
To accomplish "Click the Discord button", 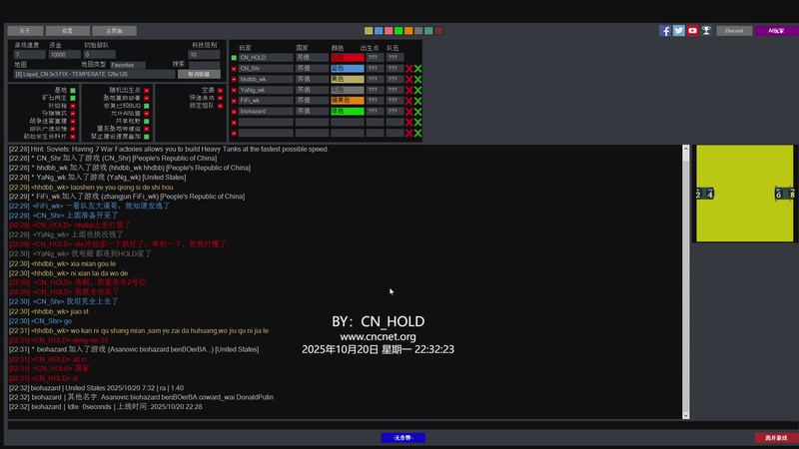I will tap(734, 31).
